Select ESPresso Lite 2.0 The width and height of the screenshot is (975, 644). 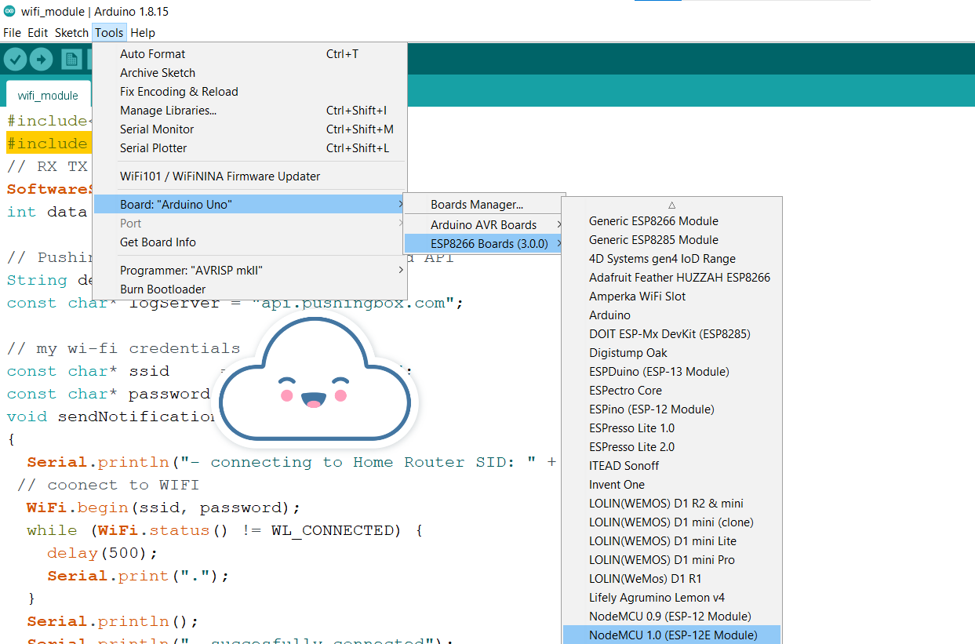tap(672, 447)
